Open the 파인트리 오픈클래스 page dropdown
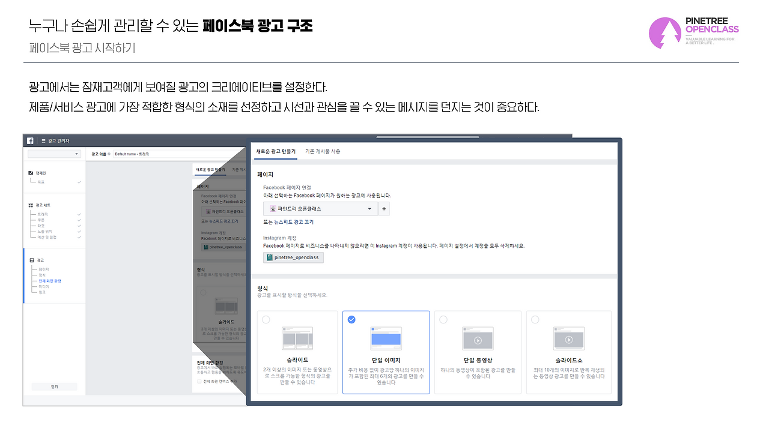Image resolution: width=769 pixels, height=432 pixels. (x=320, y=208)
